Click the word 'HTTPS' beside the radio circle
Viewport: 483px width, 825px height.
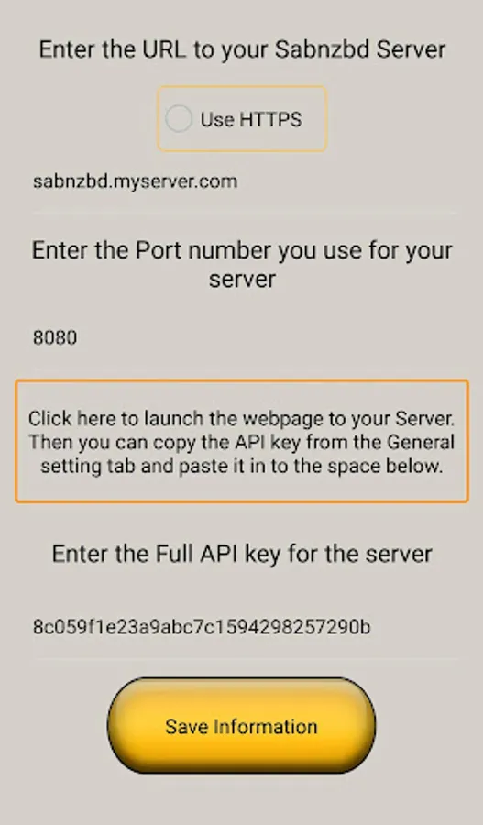pos(270,119)
